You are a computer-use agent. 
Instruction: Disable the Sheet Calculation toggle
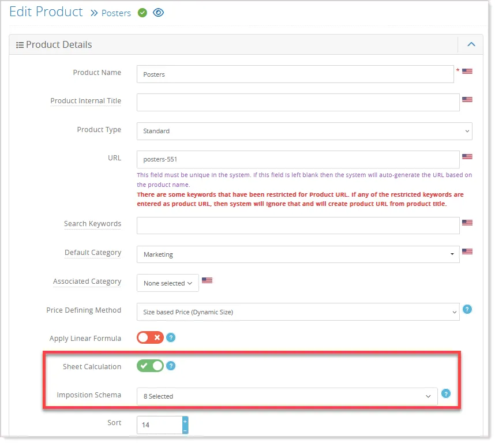click(150, 366)
